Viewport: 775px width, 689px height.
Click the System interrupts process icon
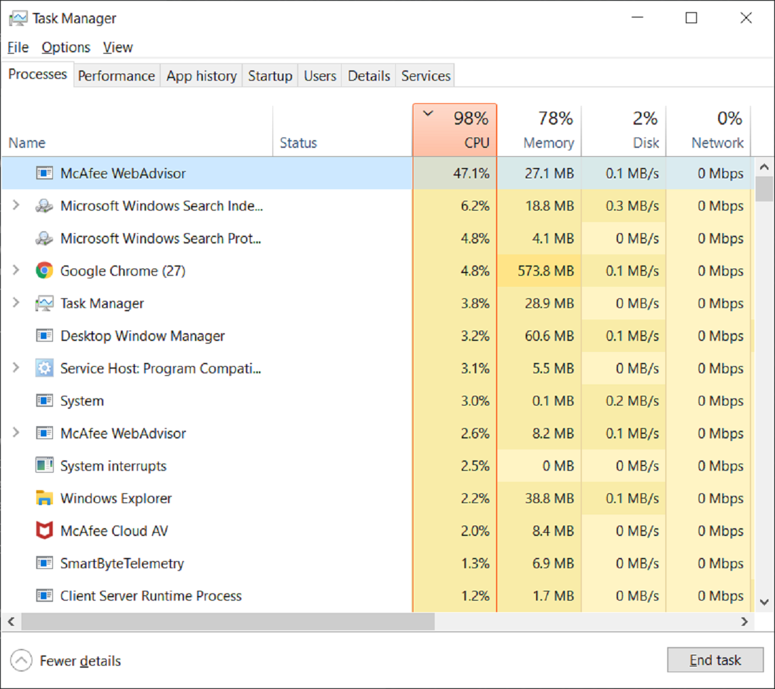(44, 466)
